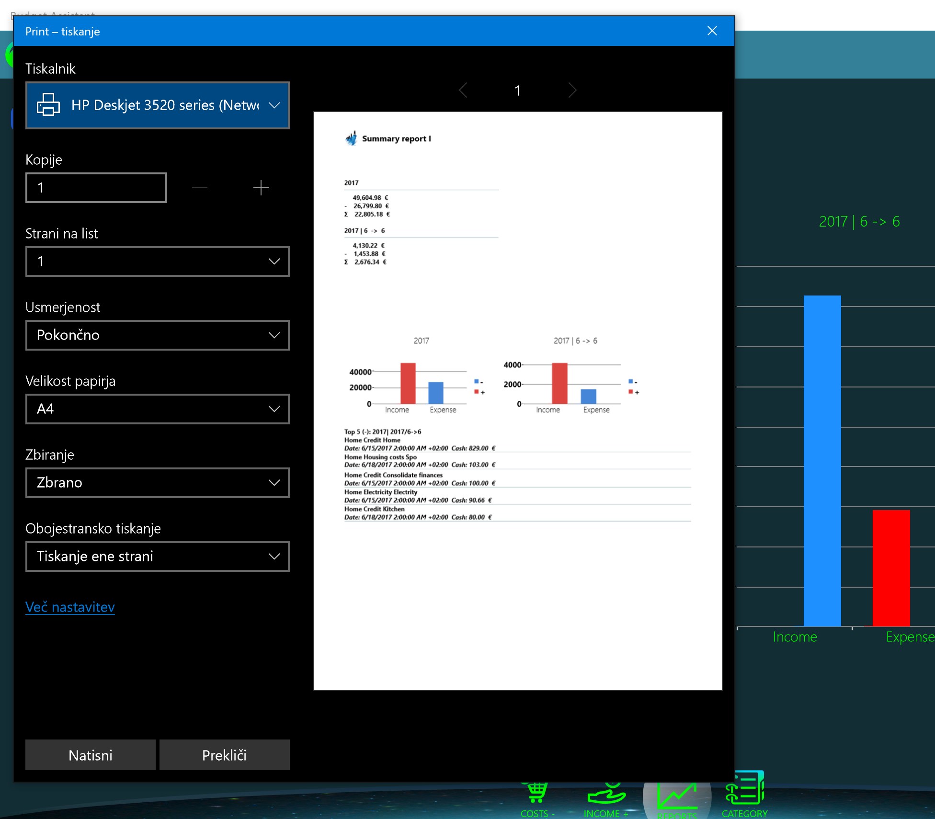Expand the Velikost papirja A4 dropdown
935x819 pixels.
(157, 409)
